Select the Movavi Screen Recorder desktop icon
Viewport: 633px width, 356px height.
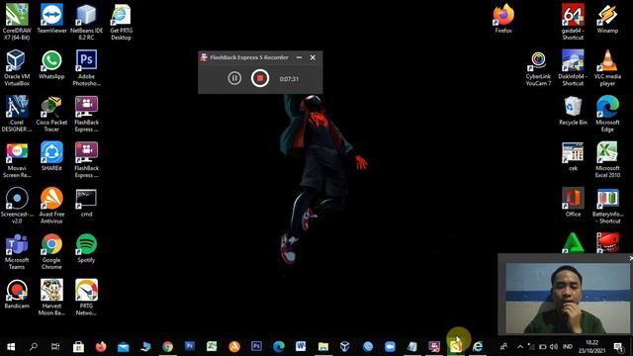click(17, 160)
